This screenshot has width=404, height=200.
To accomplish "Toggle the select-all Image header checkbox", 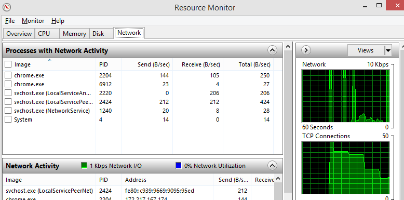I will [x=8, y=64].
